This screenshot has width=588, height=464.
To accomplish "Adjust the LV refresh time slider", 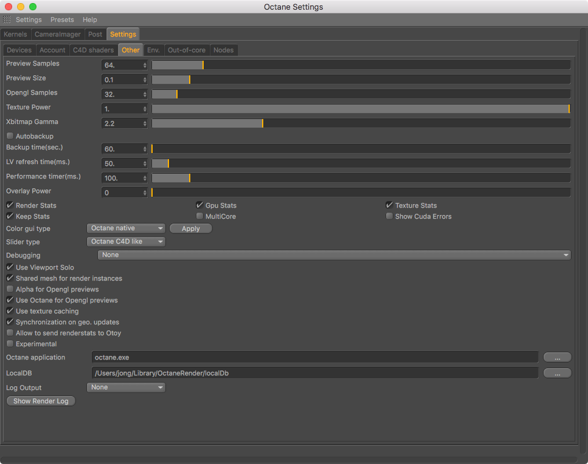I will [x=361, y=163].
